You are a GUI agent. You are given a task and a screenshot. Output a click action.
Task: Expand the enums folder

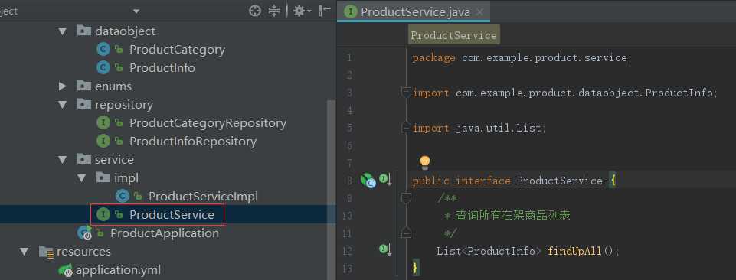tap(63, 86)
